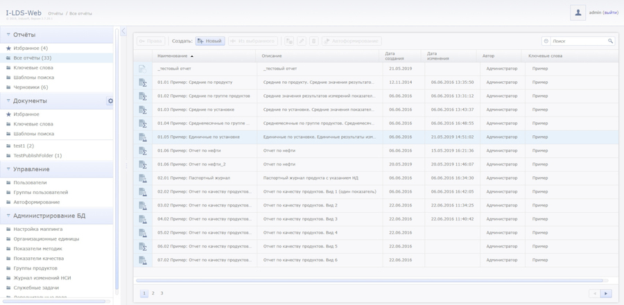Open Автоформирование in Управление

point(37,202)
